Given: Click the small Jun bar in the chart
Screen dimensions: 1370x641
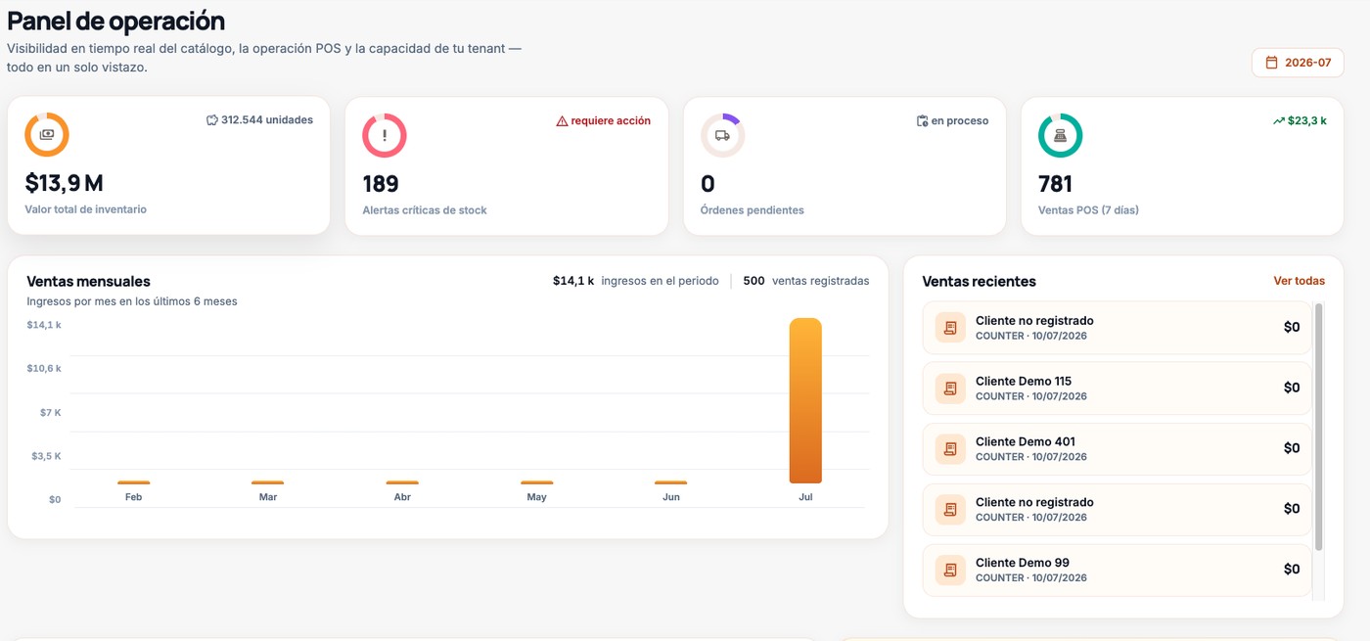Looking at the screenshot, I should point(670,482).
